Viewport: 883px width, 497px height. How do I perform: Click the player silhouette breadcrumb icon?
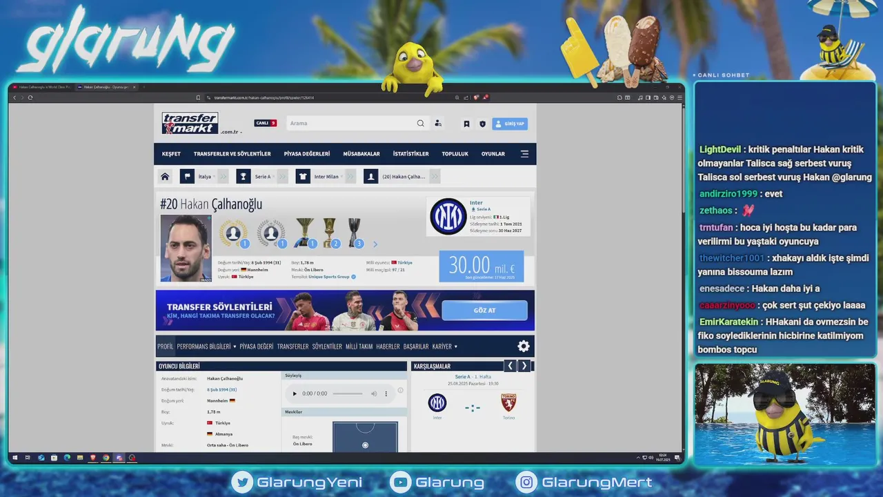pos(371,177)
